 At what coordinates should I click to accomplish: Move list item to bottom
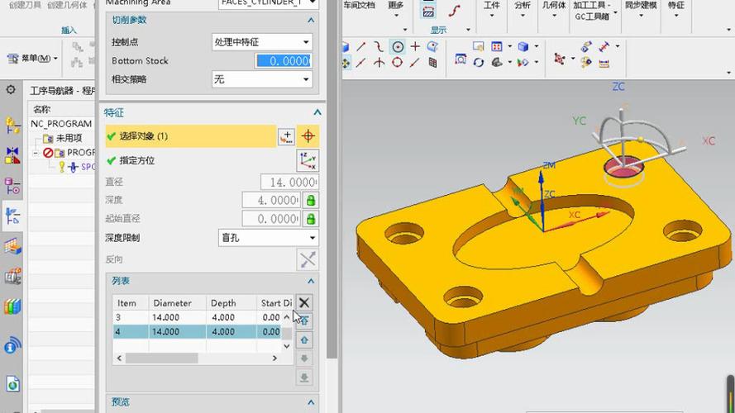[304, 377]
